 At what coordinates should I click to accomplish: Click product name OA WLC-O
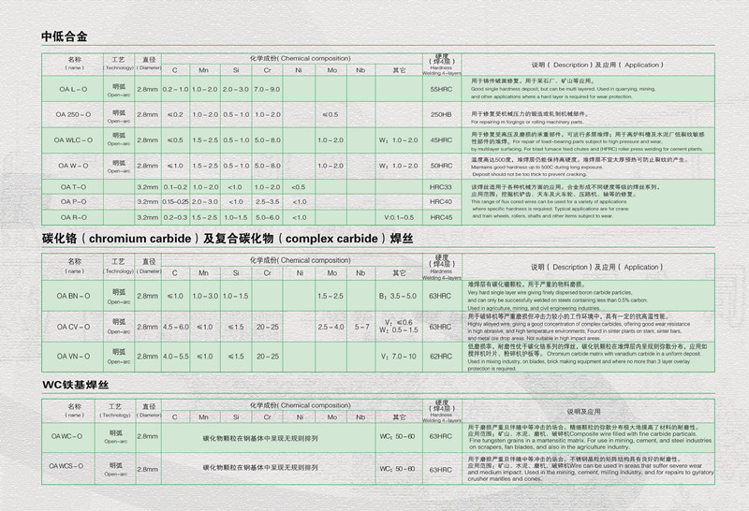pyautogui.click(x=73, y=140)
